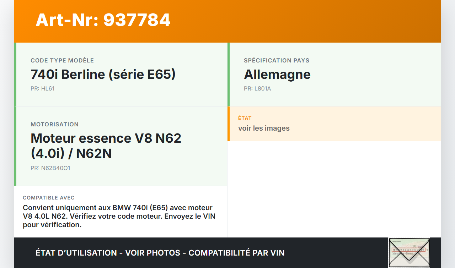Click the orange ÉTAT label
Viewport: 455px width, 268px height.
245,118
